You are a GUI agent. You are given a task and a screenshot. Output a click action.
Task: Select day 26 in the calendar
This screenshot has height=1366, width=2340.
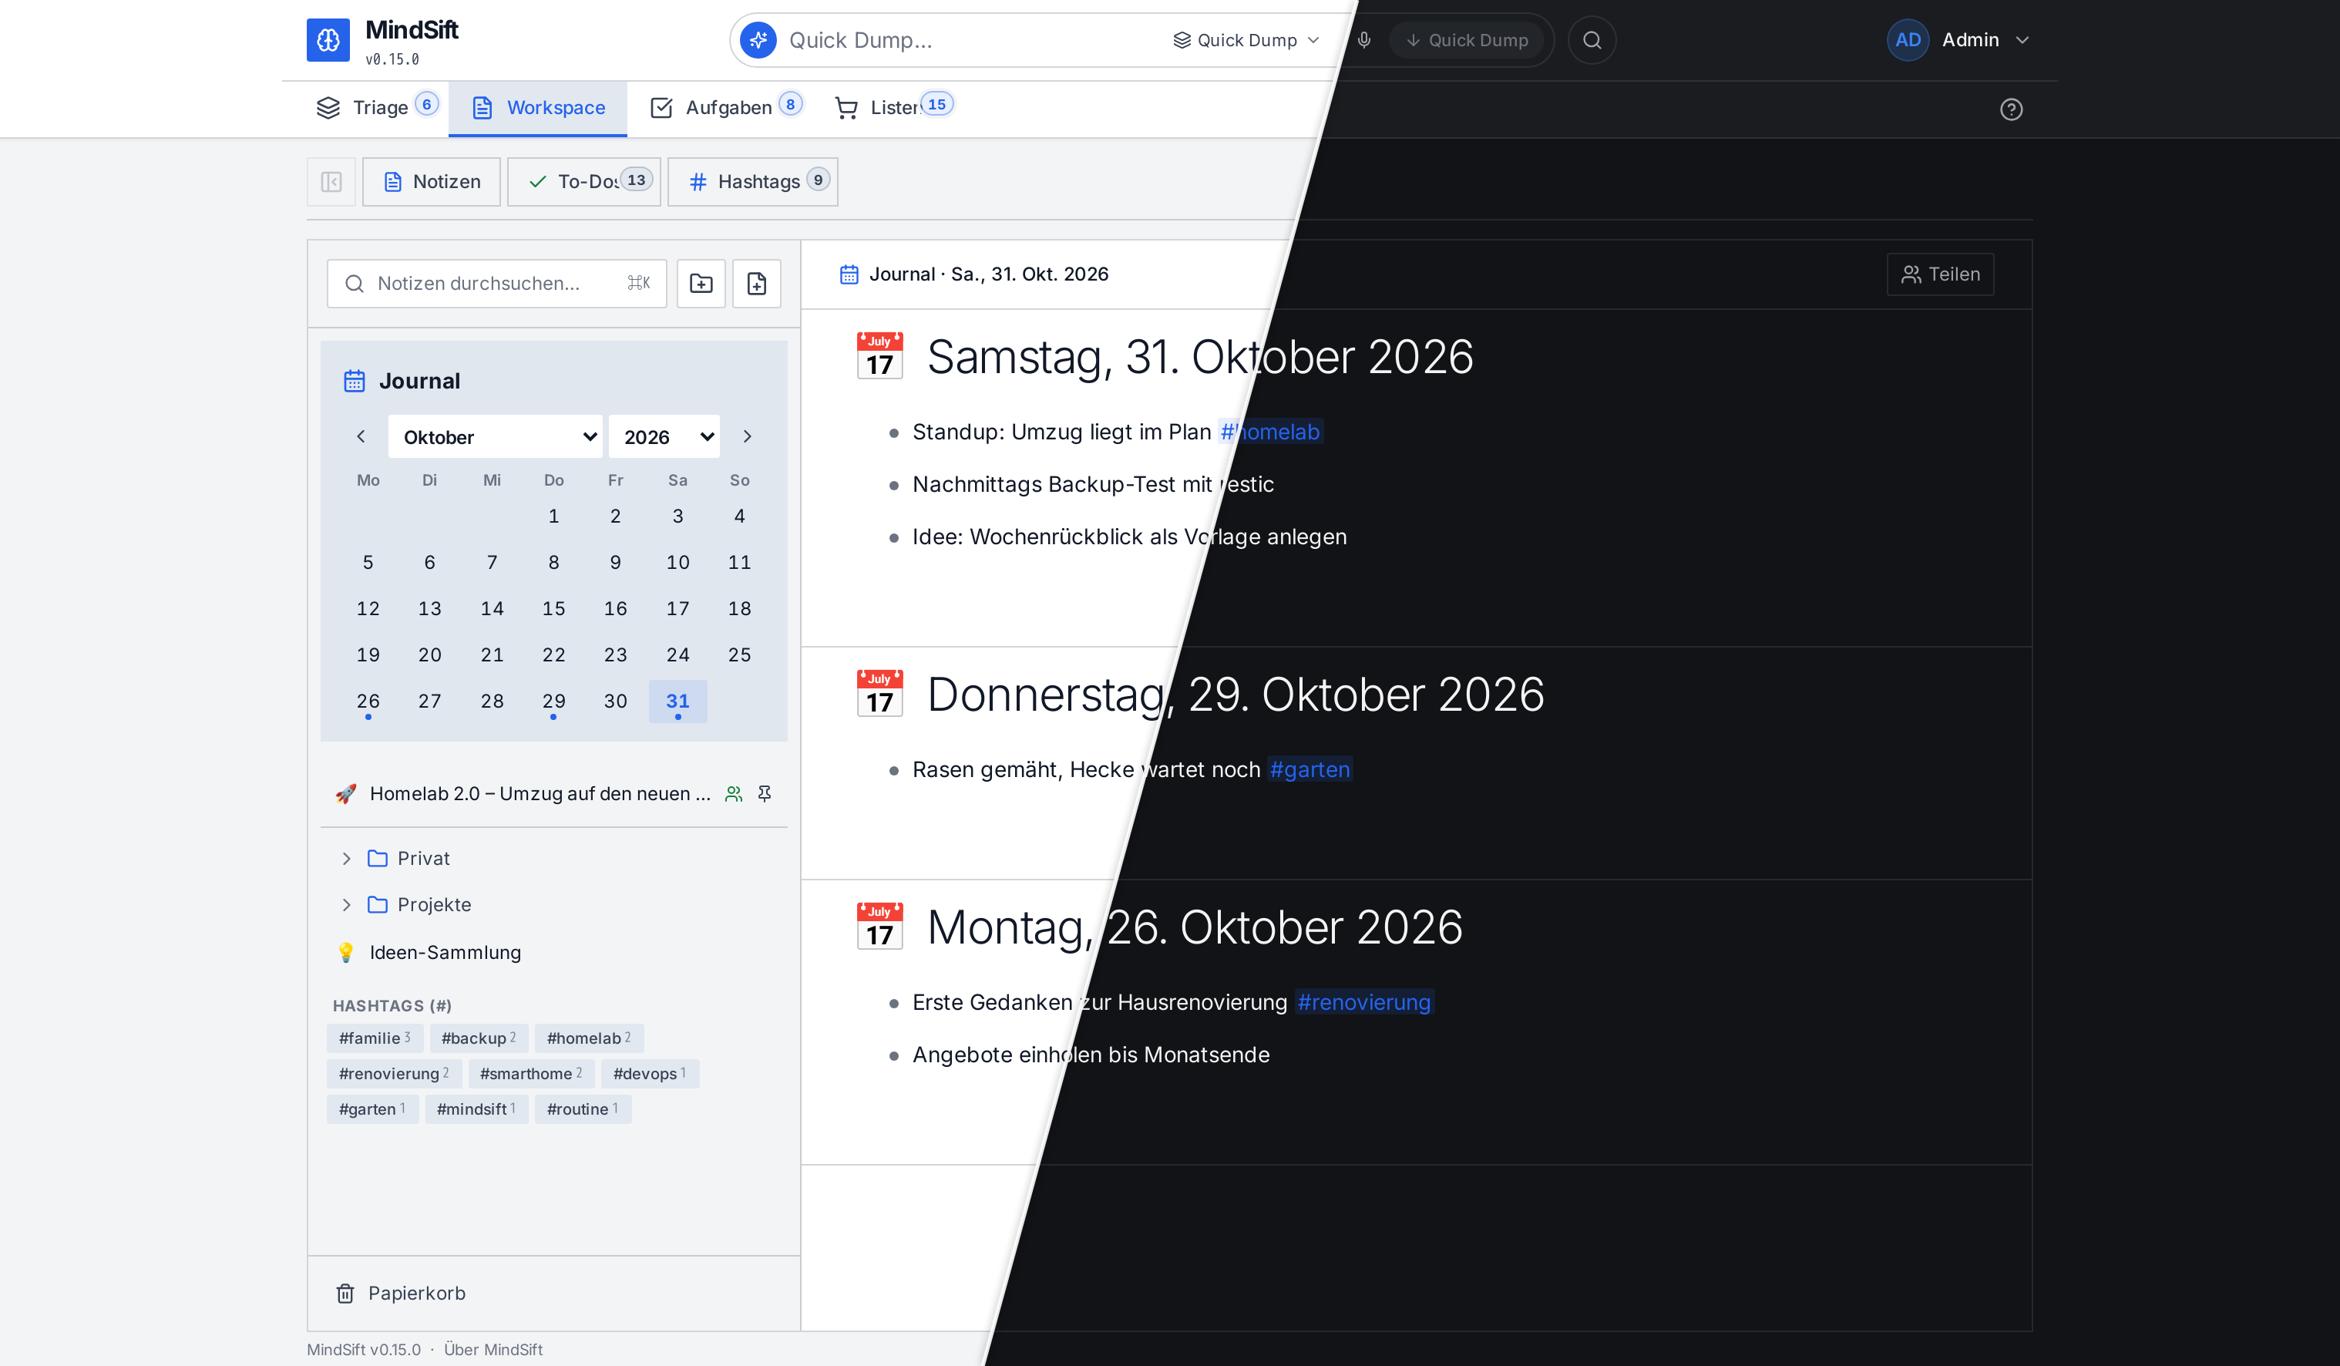coord(368,701)
